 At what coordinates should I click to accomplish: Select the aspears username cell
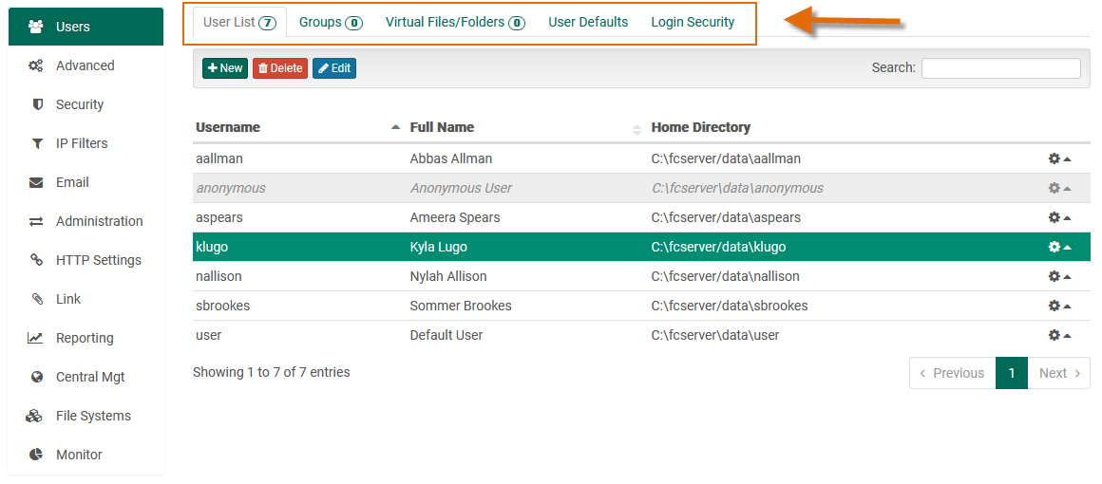tap(219, 217)
